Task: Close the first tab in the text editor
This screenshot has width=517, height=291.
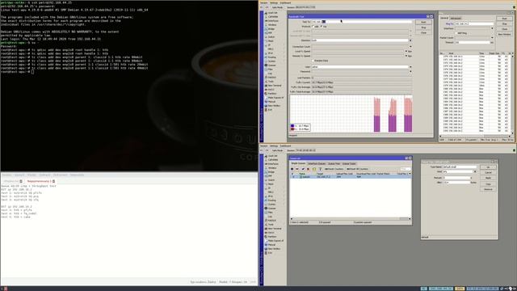Action: (21, 181)
